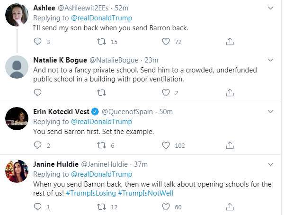This screenshot has height=215, width=285.
Task: Like Janine Huldie's tweet with 60 likes
Action: tap(166, 207)
